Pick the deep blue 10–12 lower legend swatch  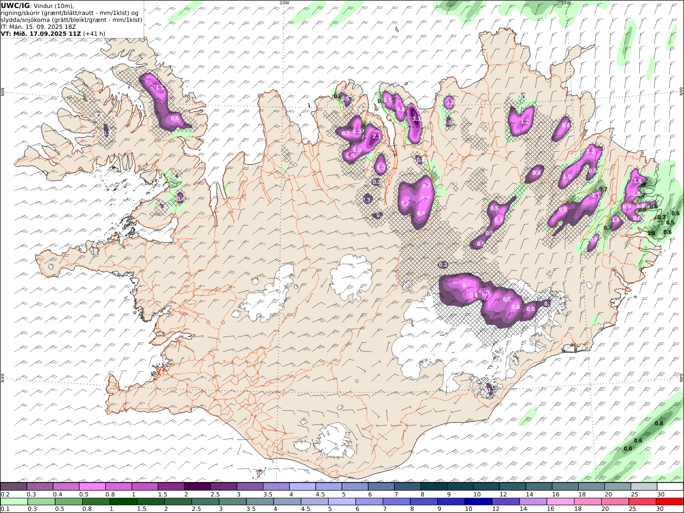pyautogui.click(x=478, y=502)
